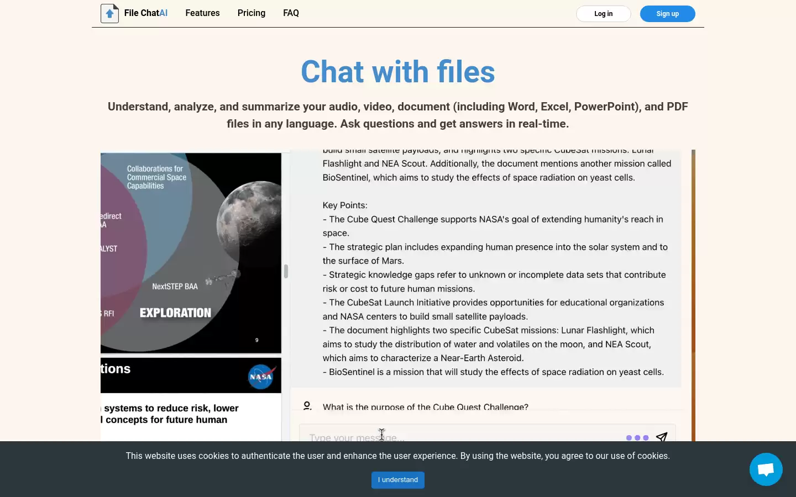Viewport: 796px width, 497px height.
Task: Click the three purple loading dots
Action: tap(637, 438)
